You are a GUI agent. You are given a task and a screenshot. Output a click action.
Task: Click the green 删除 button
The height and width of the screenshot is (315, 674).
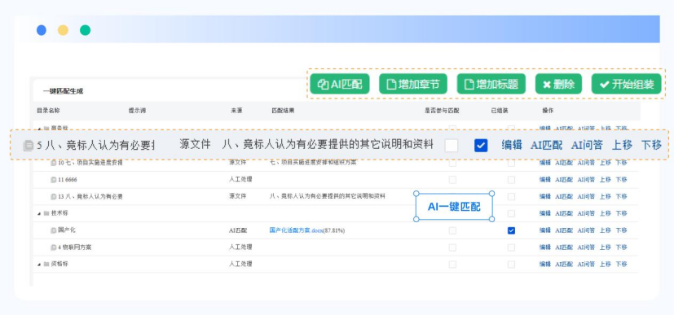pyautogui.click(x=558, y=84)
